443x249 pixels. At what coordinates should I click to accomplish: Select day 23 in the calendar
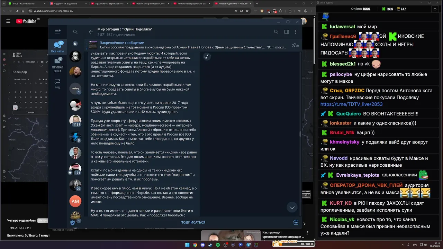coord(15,107)
